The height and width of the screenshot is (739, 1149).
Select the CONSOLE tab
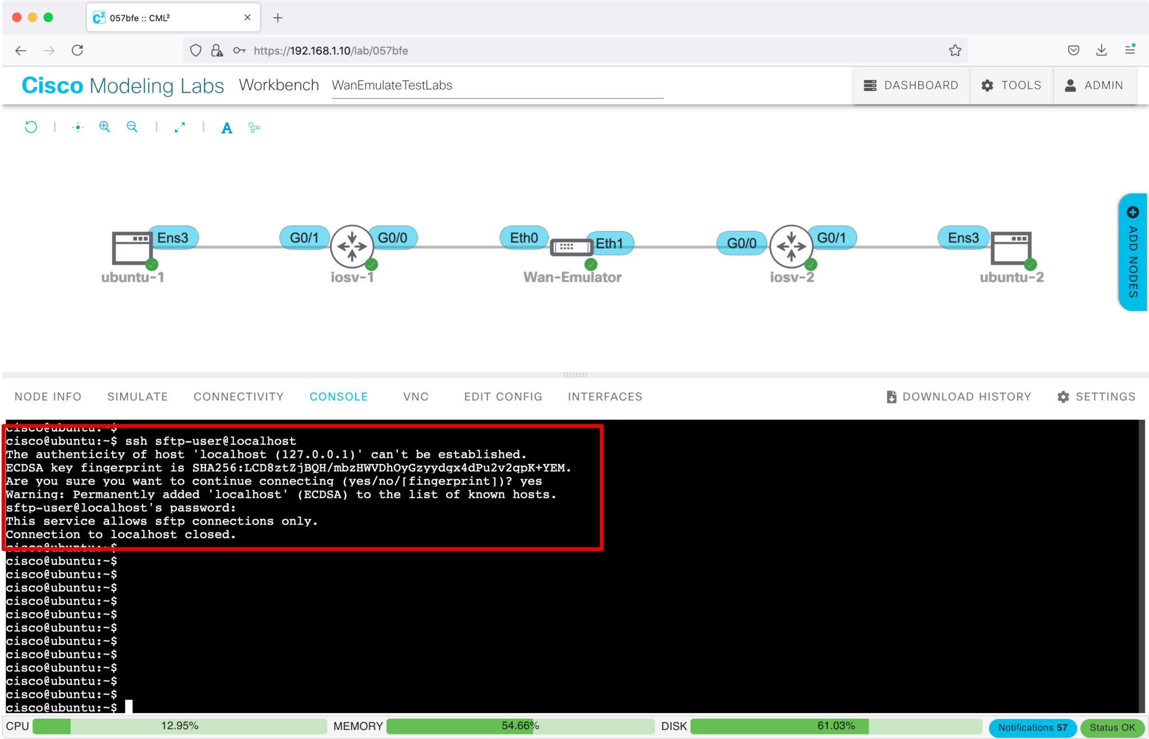[338, 396]
